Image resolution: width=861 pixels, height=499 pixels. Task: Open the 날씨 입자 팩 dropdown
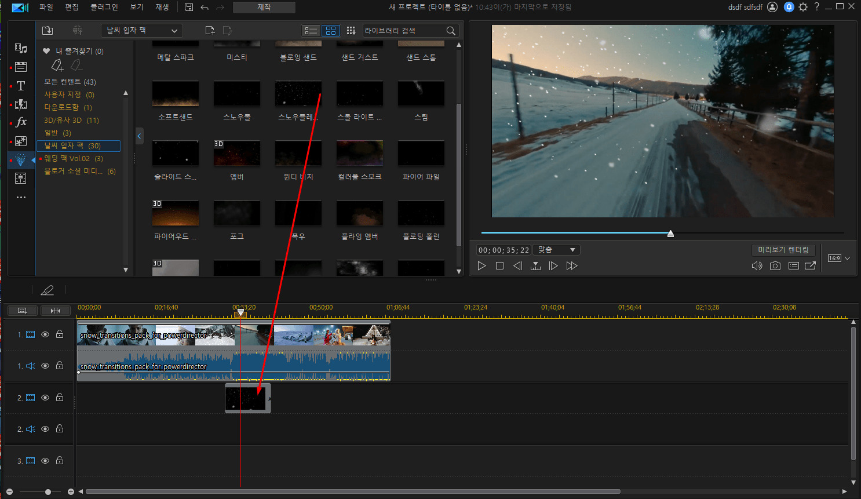point(142,31)
